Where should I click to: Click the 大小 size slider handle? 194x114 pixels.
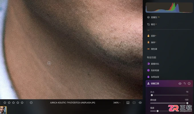pyautogui.click(x=152, y=95)
